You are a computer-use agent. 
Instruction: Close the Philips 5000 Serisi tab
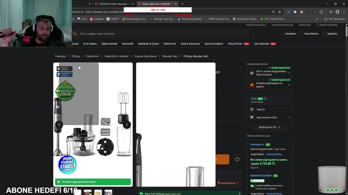[x=176, y=4]
